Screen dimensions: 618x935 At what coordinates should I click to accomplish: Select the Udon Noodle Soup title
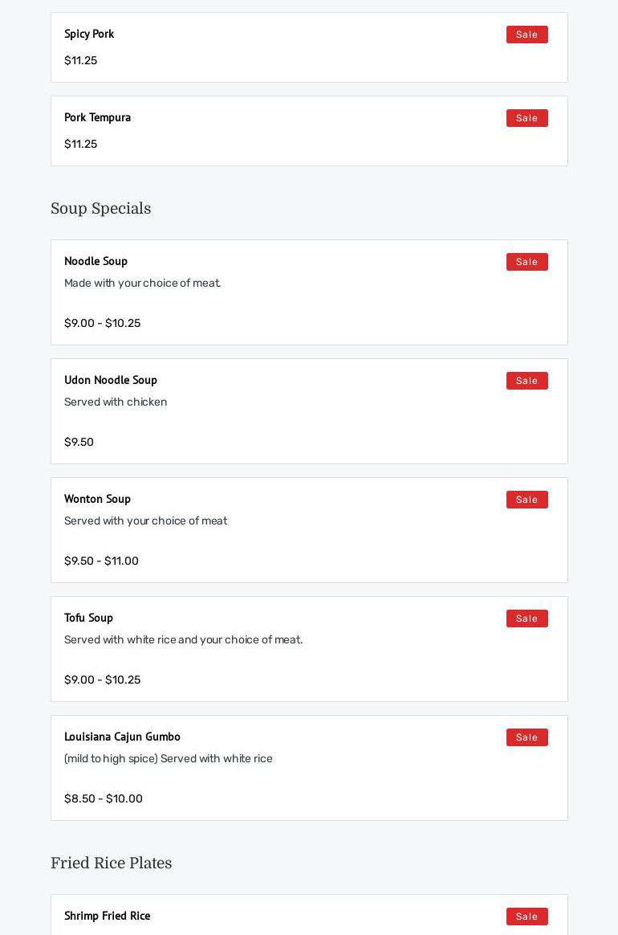click(x=111, y=380)
